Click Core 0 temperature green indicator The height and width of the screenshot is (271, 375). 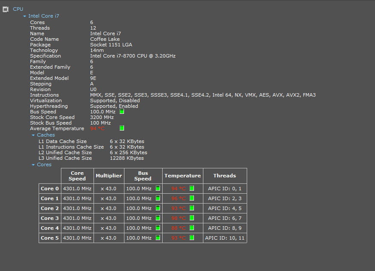click(192, 188)
